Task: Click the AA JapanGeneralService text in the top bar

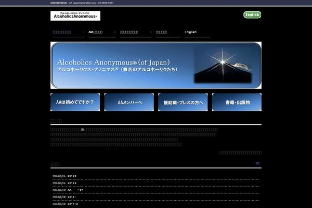Action: [82, 3]
